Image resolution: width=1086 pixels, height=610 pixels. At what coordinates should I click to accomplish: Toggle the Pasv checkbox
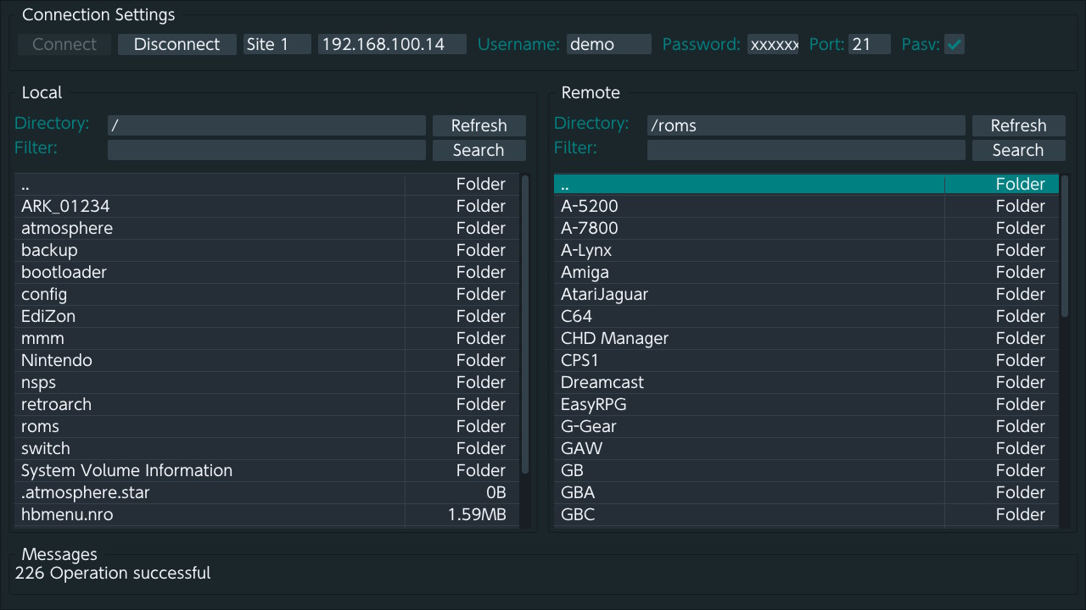(x=954, y=44)
